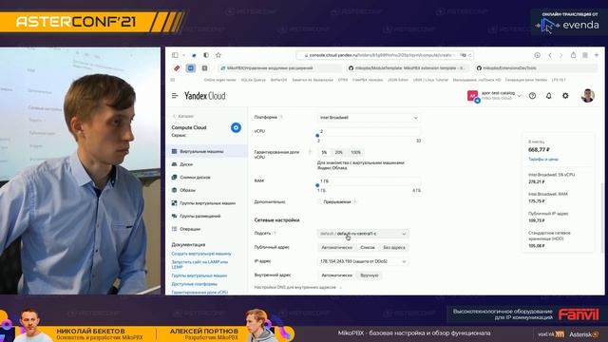This screenshot has height=342, width=608.
Task: Select the blue pinned tab icon
Action: [x=191, y=68]
